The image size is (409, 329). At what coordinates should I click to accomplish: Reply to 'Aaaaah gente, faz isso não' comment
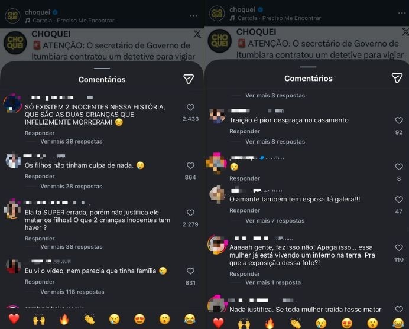coord(245,273)
